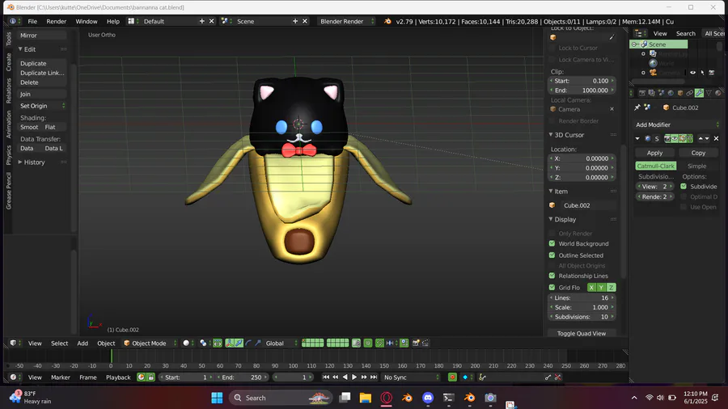Move modifier down with the down arrow
Screen dimensions: 728x409
(707, 139)
